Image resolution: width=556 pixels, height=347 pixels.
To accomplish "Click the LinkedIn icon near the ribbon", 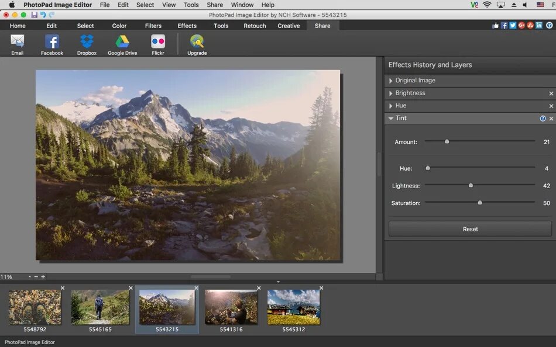I will click(x=538, y=26).
